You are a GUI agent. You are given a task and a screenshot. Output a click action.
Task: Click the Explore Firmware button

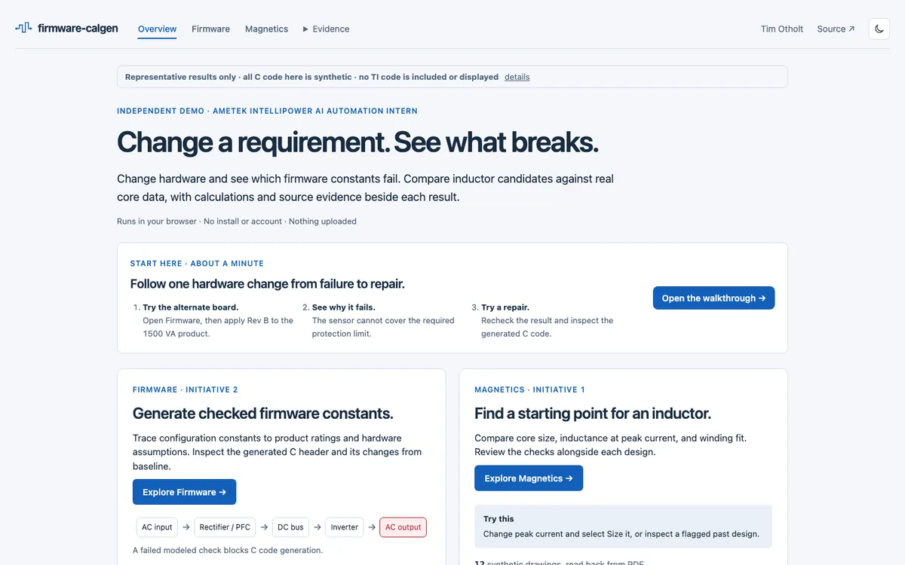point(184,492)
